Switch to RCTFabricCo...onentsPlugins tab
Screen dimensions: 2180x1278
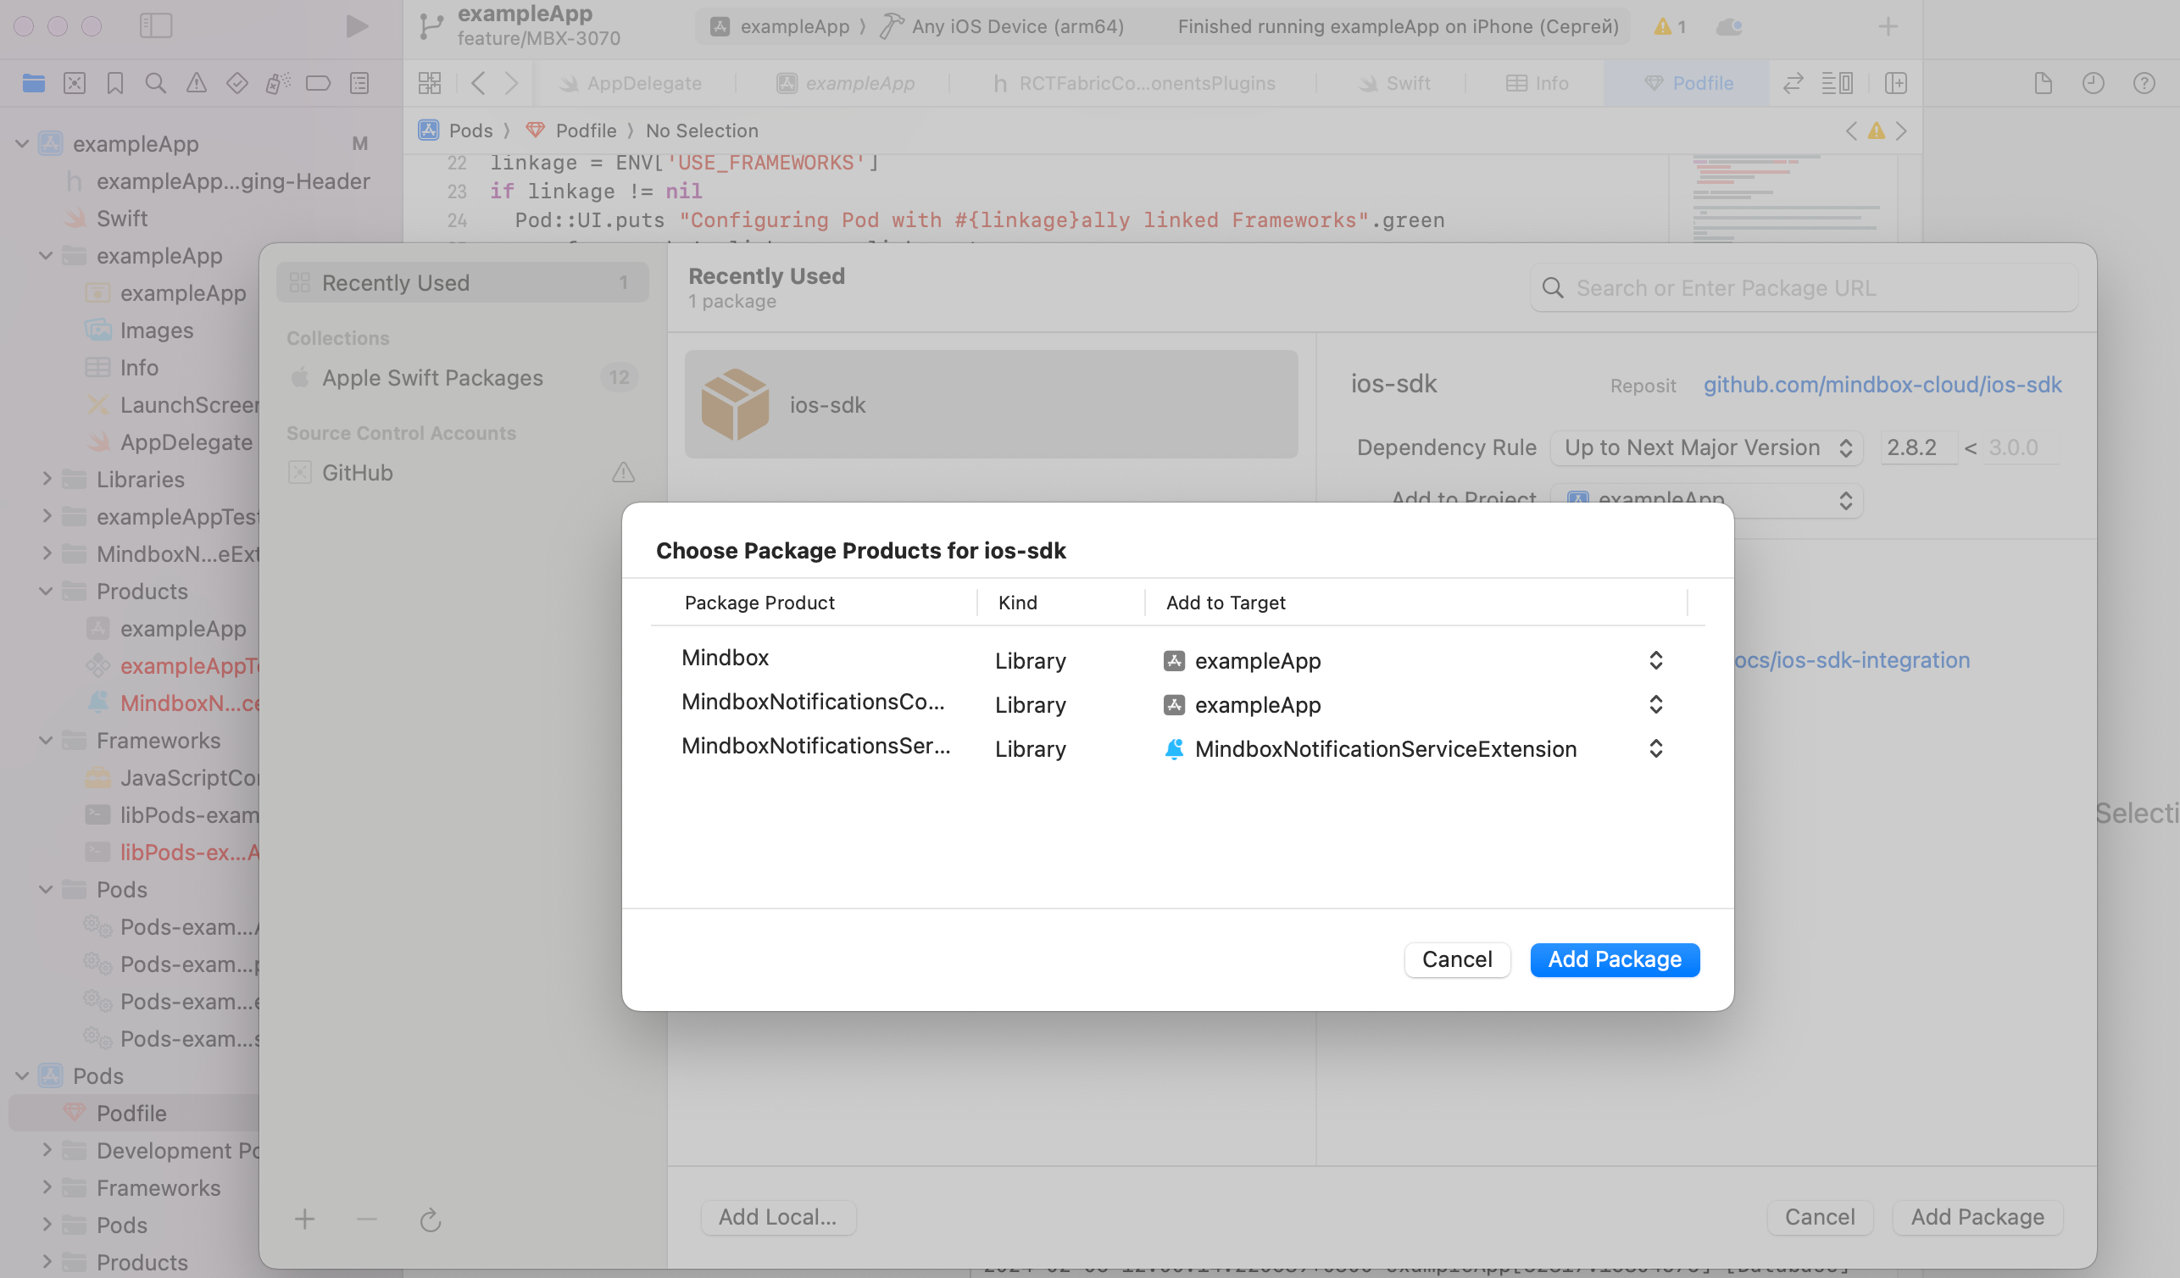click(1133, 83)
